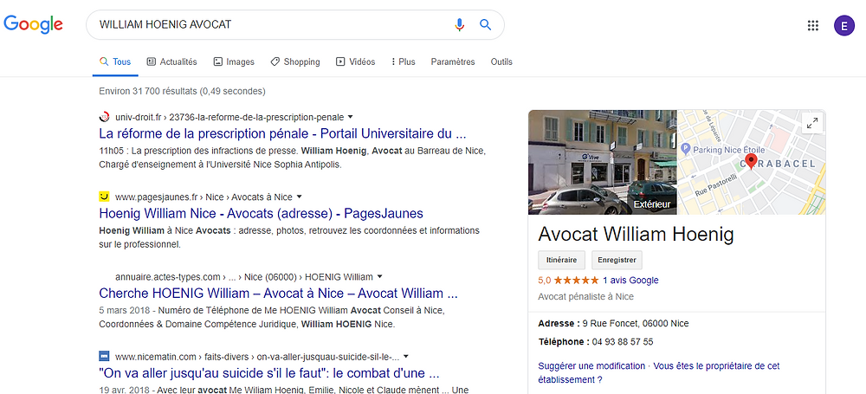The width and height of the screenshot is (866, 394).
Task: Click the www.nicematin.com URL breadcrumb
Action: coord(257,356)
